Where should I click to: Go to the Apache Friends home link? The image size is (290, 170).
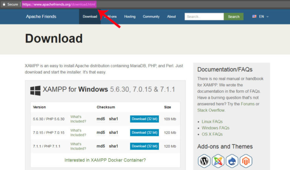point(41,17)
